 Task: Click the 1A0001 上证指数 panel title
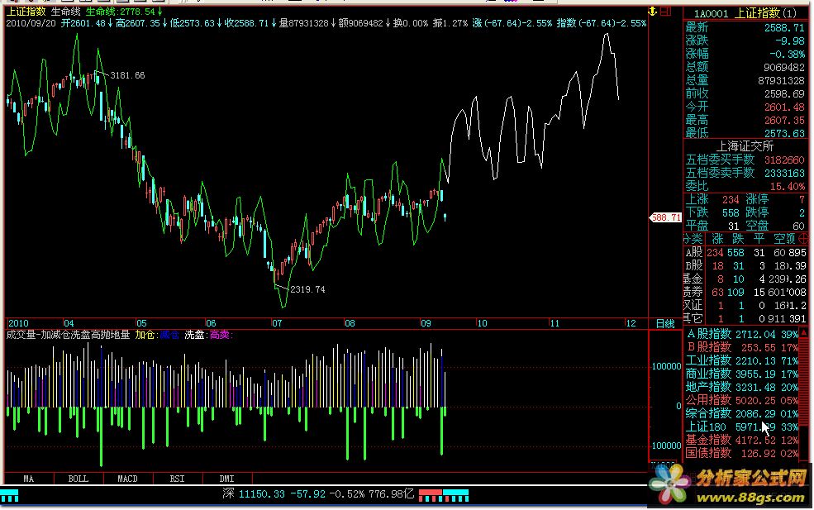(x=745, y=13)
